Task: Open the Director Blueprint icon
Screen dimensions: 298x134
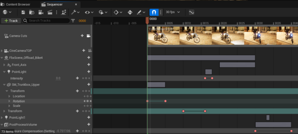Action: [63, 13]
